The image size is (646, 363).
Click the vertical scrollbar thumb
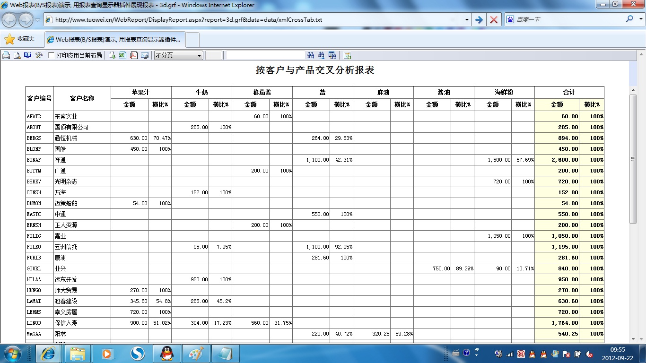633,159
